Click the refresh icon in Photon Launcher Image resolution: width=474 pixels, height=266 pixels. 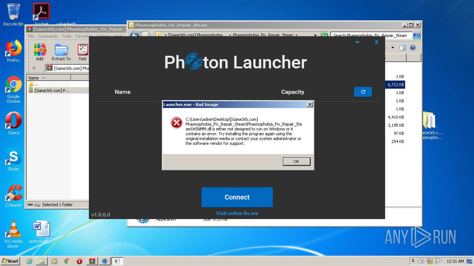click(363, 92)
